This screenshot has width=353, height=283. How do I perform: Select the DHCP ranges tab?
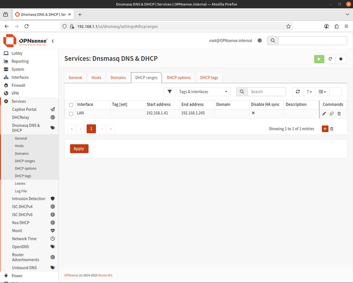146,78
